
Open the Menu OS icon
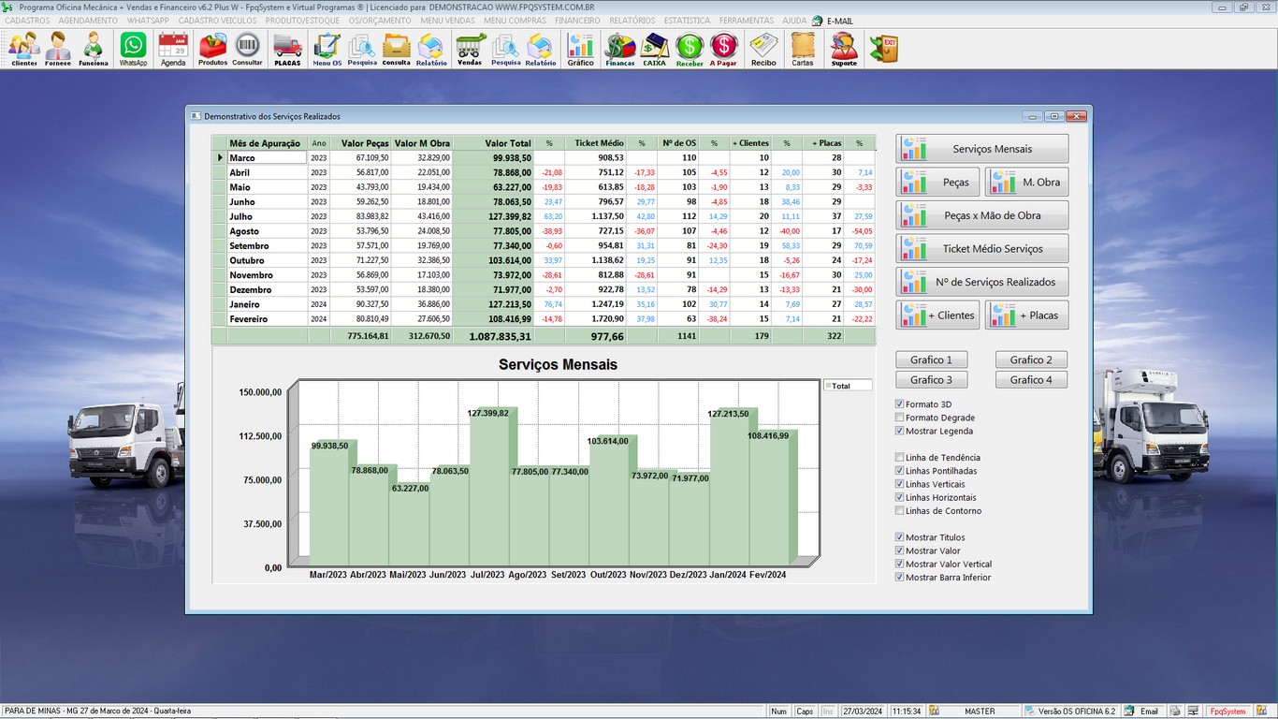[327, 49]
